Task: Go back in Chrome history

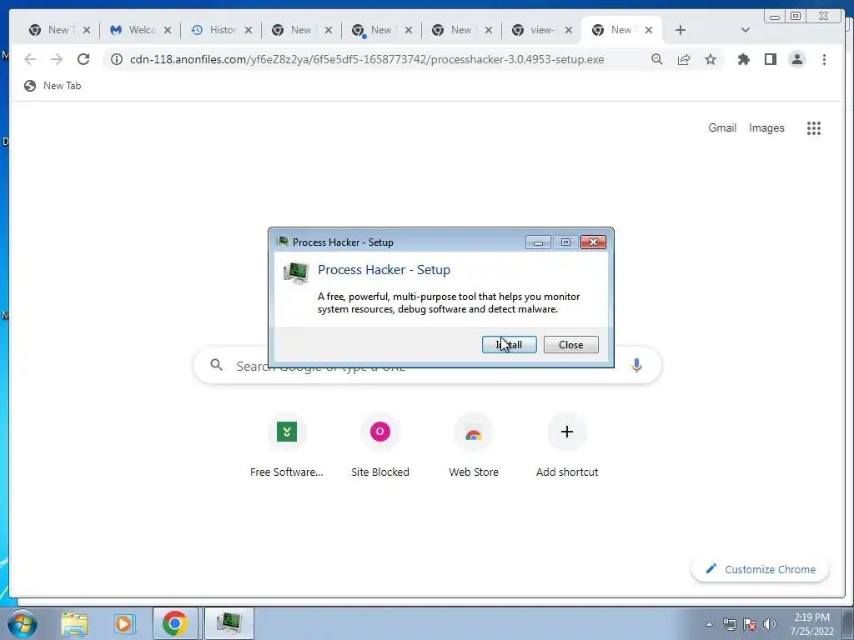Action: point(30,59)
